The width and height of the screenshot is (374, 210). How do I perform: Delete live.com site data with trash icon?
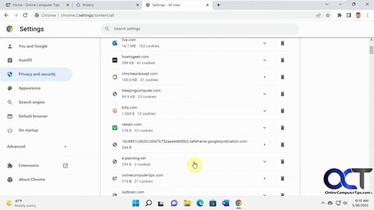tap(282, 43)
